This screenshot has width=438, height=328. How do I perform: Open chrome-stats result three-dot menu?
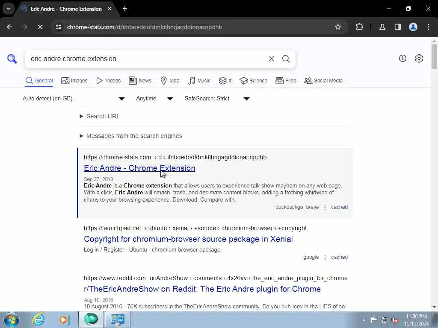(x=325, y=208)
